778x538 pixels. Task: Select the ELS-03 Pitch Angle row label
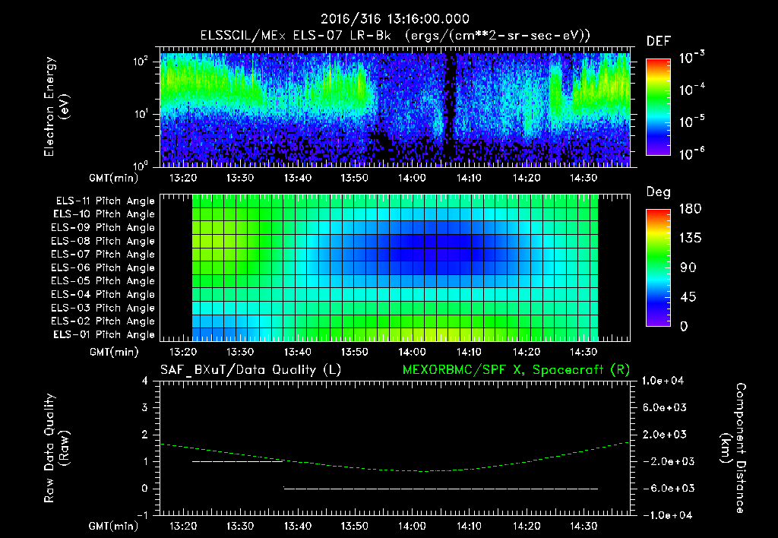pyautogui.click(x=103, y=309)
